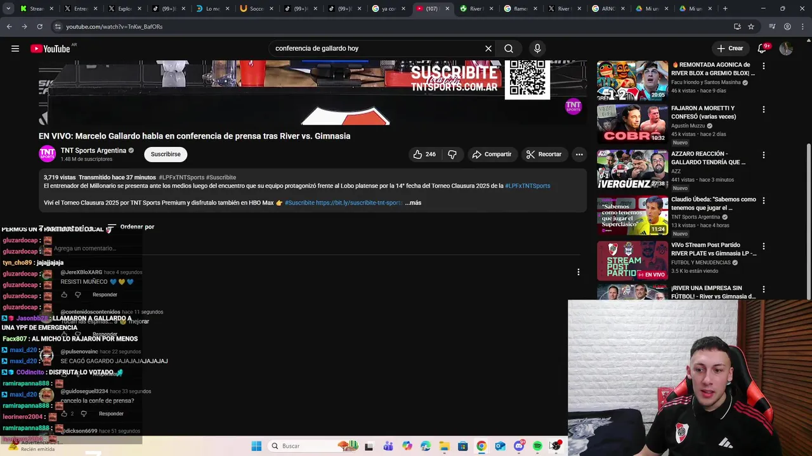Go back in browser history
The width and height of the screenshot is (812, 456).
pos(9,27)
